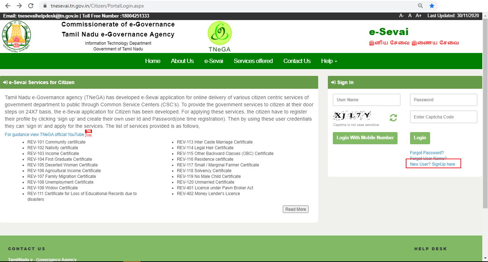Click the browser zoom magnifier icon
The width and height of the screenshot is (488, 262).
(420, 6)
